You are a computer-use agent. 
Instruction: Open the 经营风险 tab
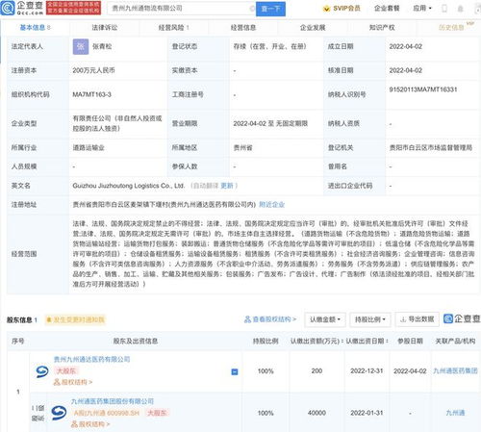tap(173, 28)
